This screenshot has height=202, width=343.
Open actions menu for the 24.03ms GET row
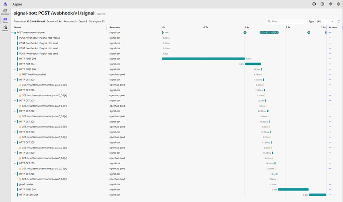pos(330,111)
